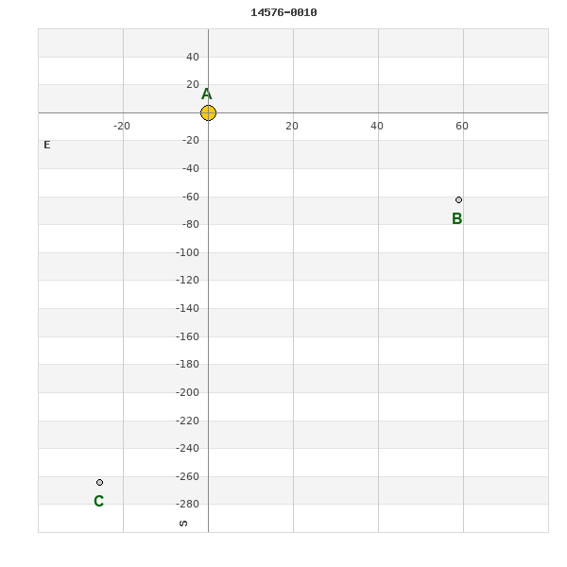The image size is (567, 567).
Task: Click the green label C
Action: point(99,502)
